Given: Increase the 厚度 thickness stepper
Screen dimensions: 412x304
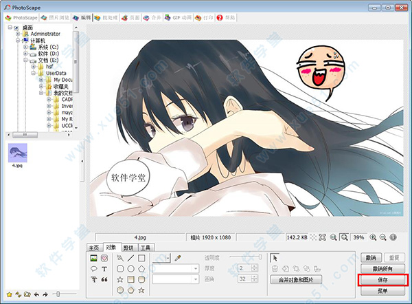Looking at the screenshot, I should [254, 266].
